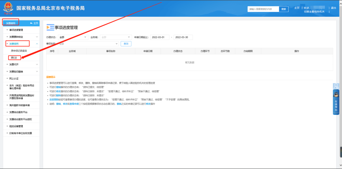The image size is (342, 169).
Task: Open 丢失（被盗）税控专用设备处理申请
Action: (x=22, y=87)
